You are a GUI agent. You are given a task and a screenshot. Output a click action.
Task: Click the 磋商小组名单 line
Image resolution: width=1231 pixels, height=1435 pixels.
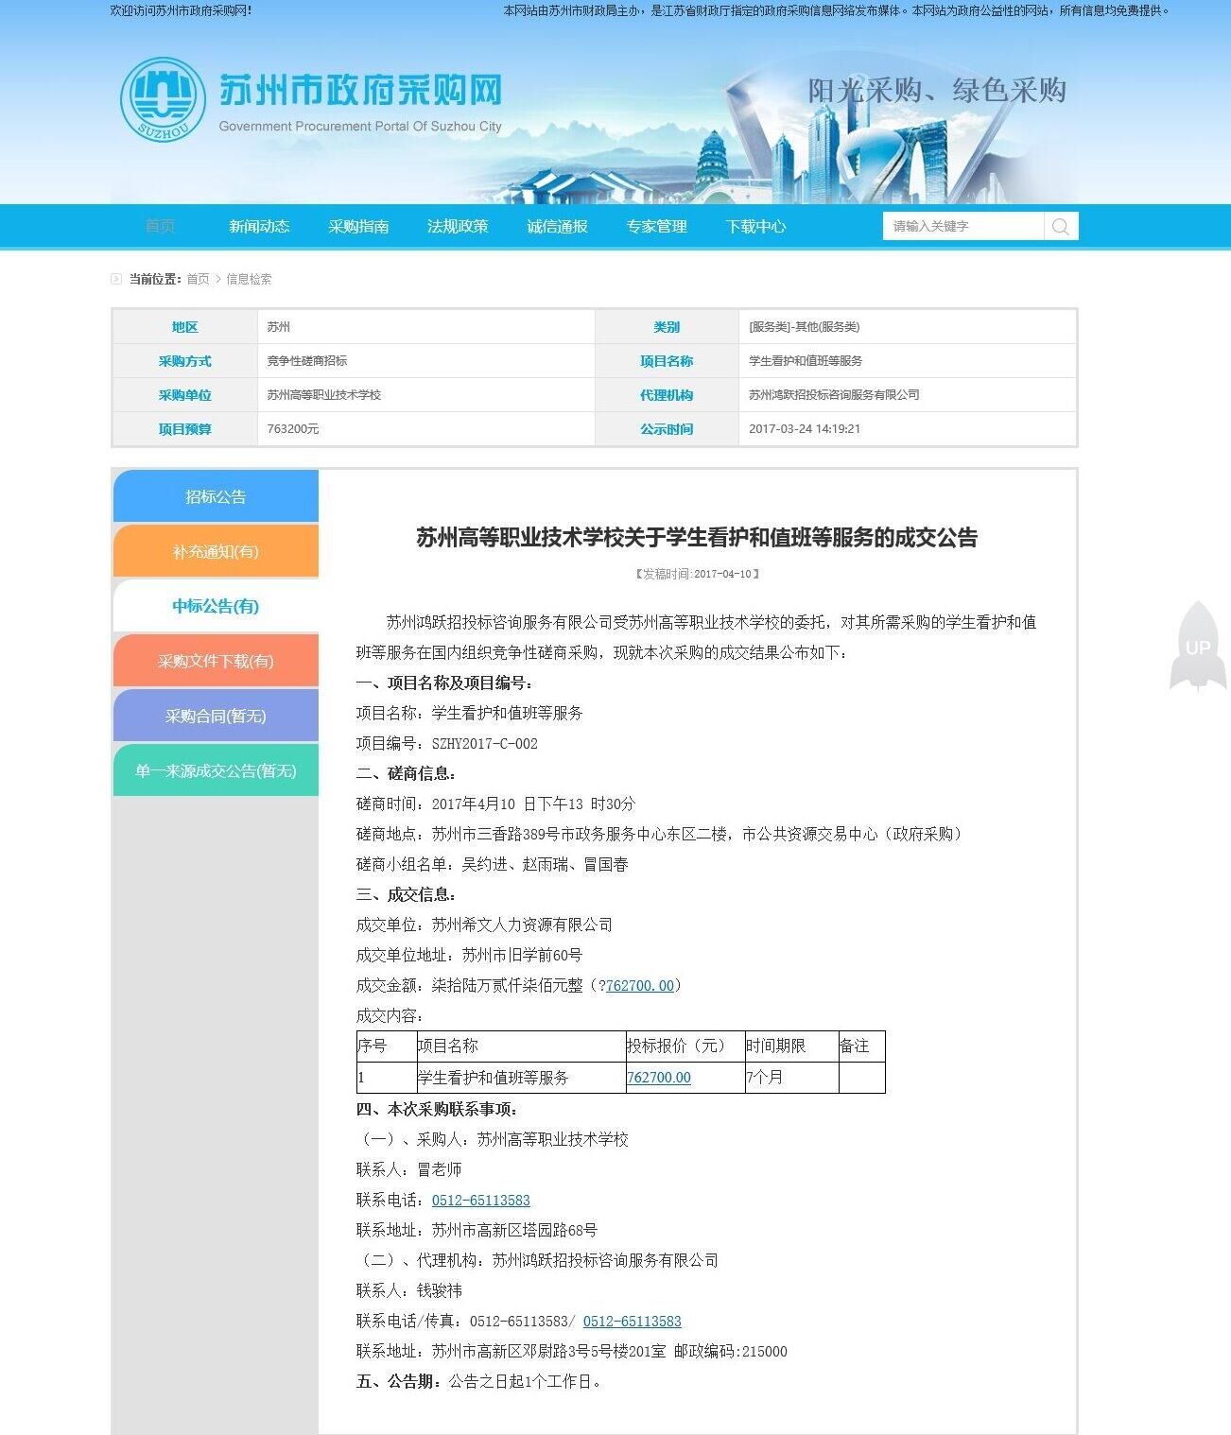pos(493,864)
